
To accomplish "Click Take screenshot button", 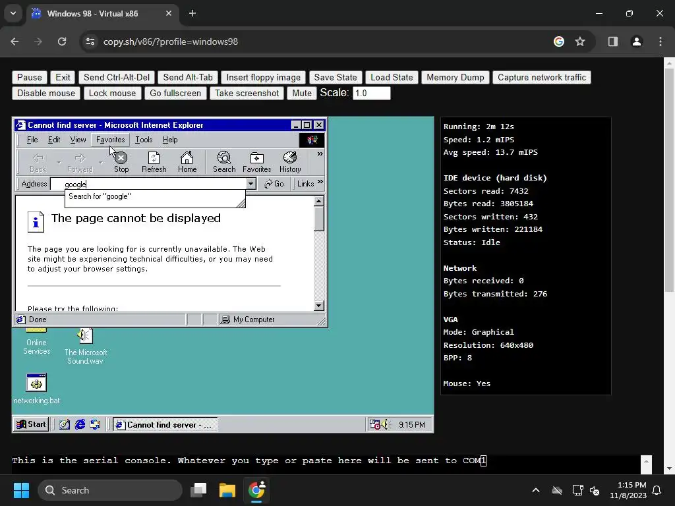I will (x=247, y=94).
